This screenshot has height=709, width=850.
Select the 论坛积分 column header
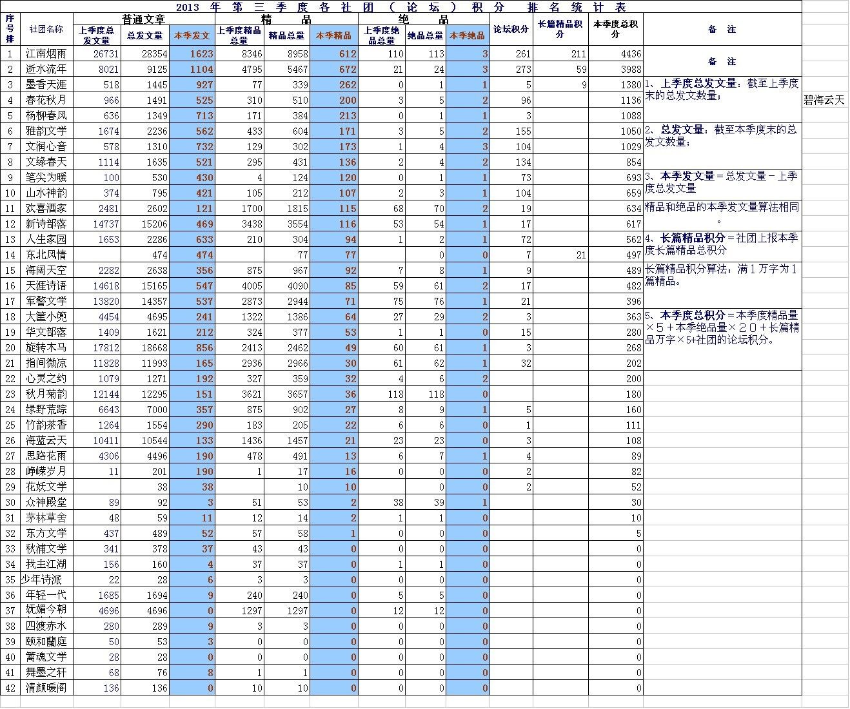click(x=511, y=30)
